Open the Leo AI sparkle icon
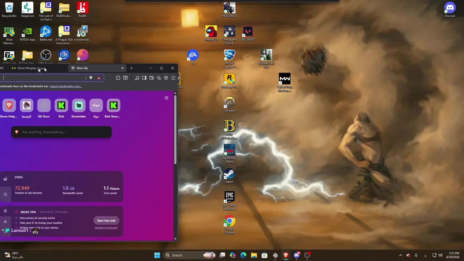Image resolution: width=464 pixels, height=261 pixels. [159, 78]
